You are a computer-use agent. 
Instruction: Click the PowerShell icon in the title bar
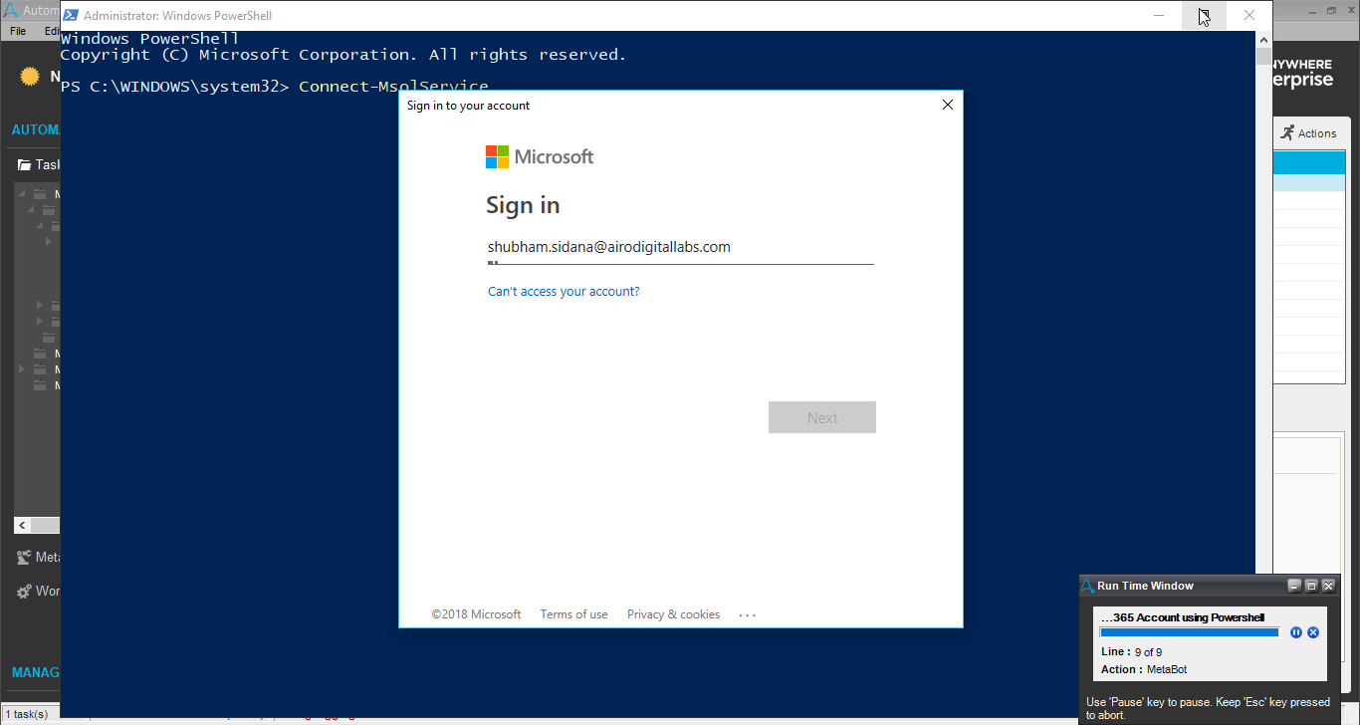click(x=71, y=15)
